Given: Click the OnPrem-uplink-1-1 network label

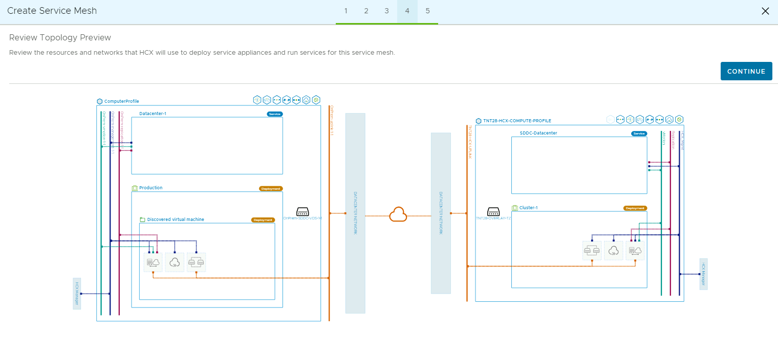Looking at the screenshot, I should pos(332,121).
